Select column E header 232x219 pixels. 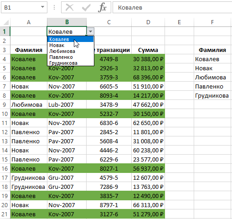179,22
